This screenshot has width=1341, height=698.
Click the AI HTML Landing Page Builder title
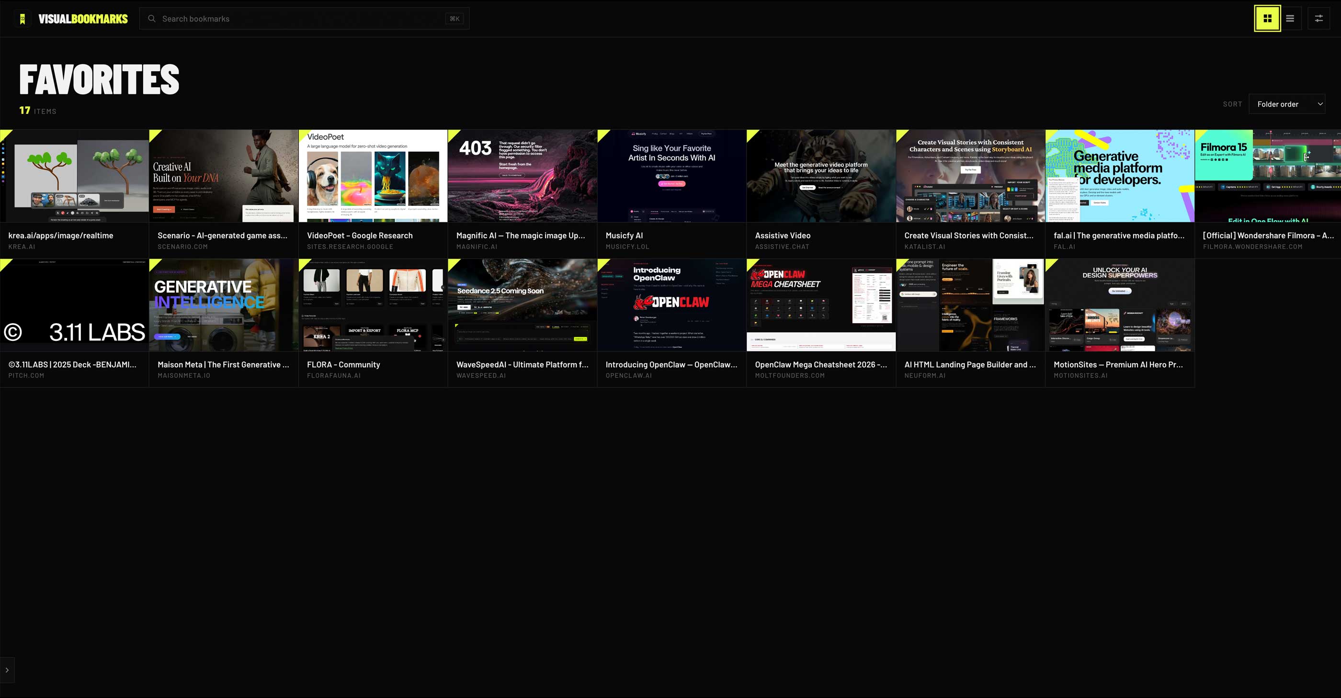click(970, 364)
